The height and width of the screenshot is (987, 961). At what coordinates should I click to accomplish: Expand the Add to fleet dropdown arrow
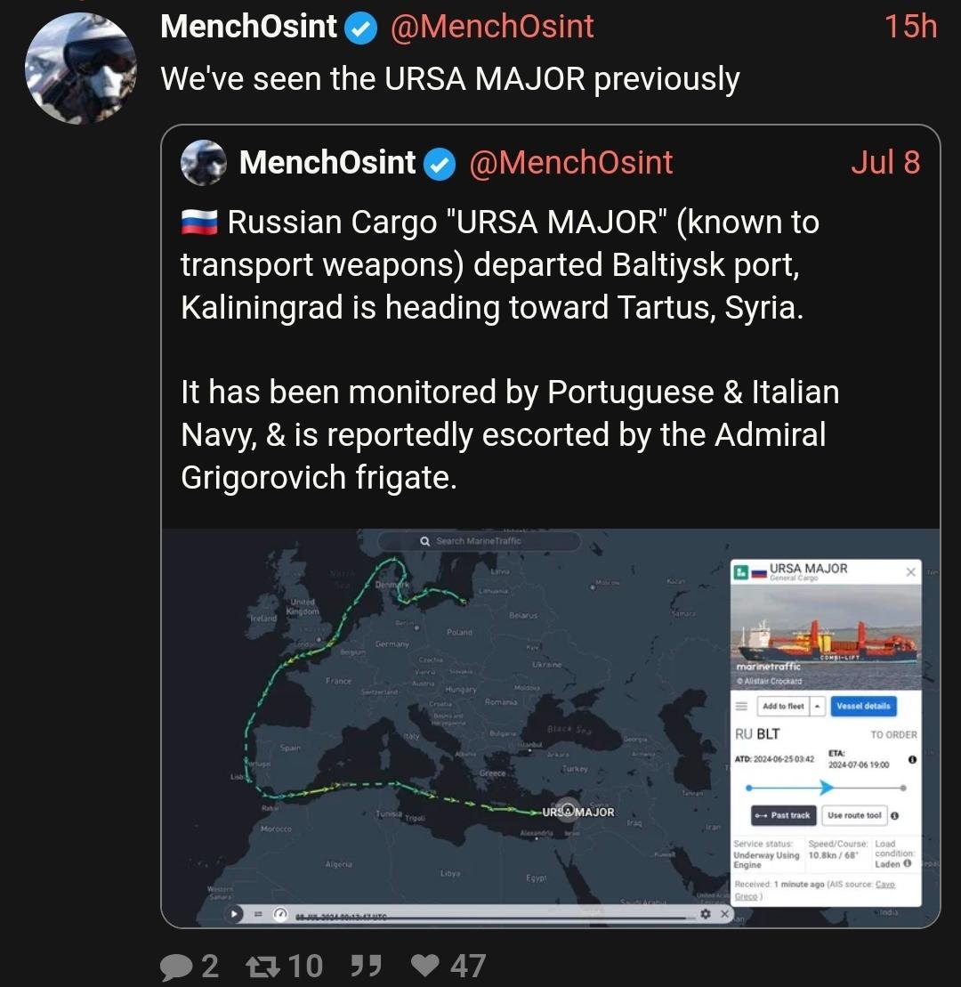pos(818,706)
